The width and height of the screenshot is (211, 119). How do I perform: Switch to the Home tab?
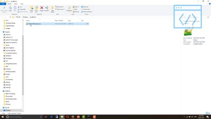9,4
